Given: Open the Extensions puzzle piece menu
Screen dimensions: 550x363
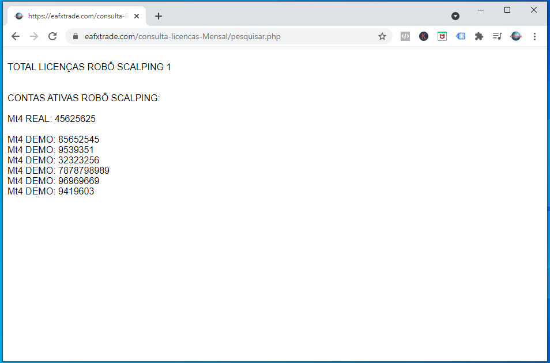Looking at the screenshot, I should point(479,36).
